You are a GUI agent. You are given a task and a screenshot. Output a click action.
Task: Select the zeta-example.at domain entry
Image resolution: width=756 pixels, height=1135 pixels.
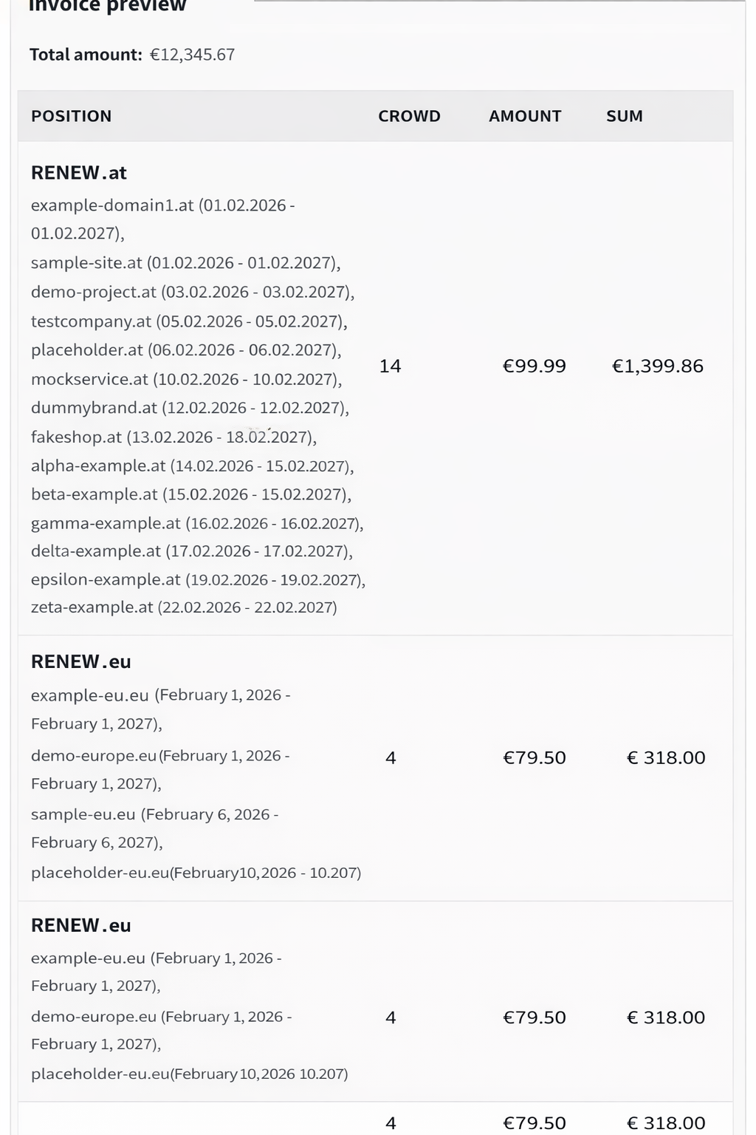coord(184,607)
